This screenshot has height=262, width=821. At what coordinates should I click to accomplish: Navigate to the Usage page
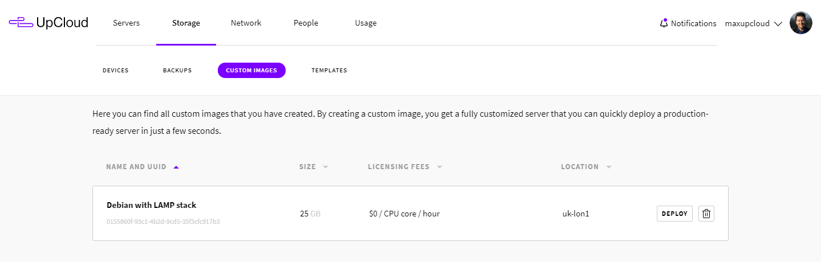coord(365,23)
